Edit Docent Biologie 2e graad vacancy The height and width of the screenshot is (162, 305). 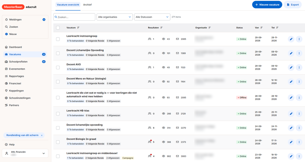[291, 142]
